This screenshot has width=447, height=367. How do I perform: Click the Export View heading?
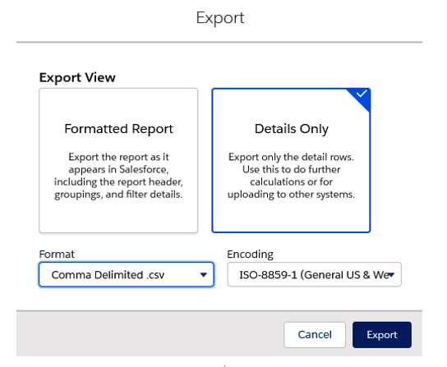(77, 78)
